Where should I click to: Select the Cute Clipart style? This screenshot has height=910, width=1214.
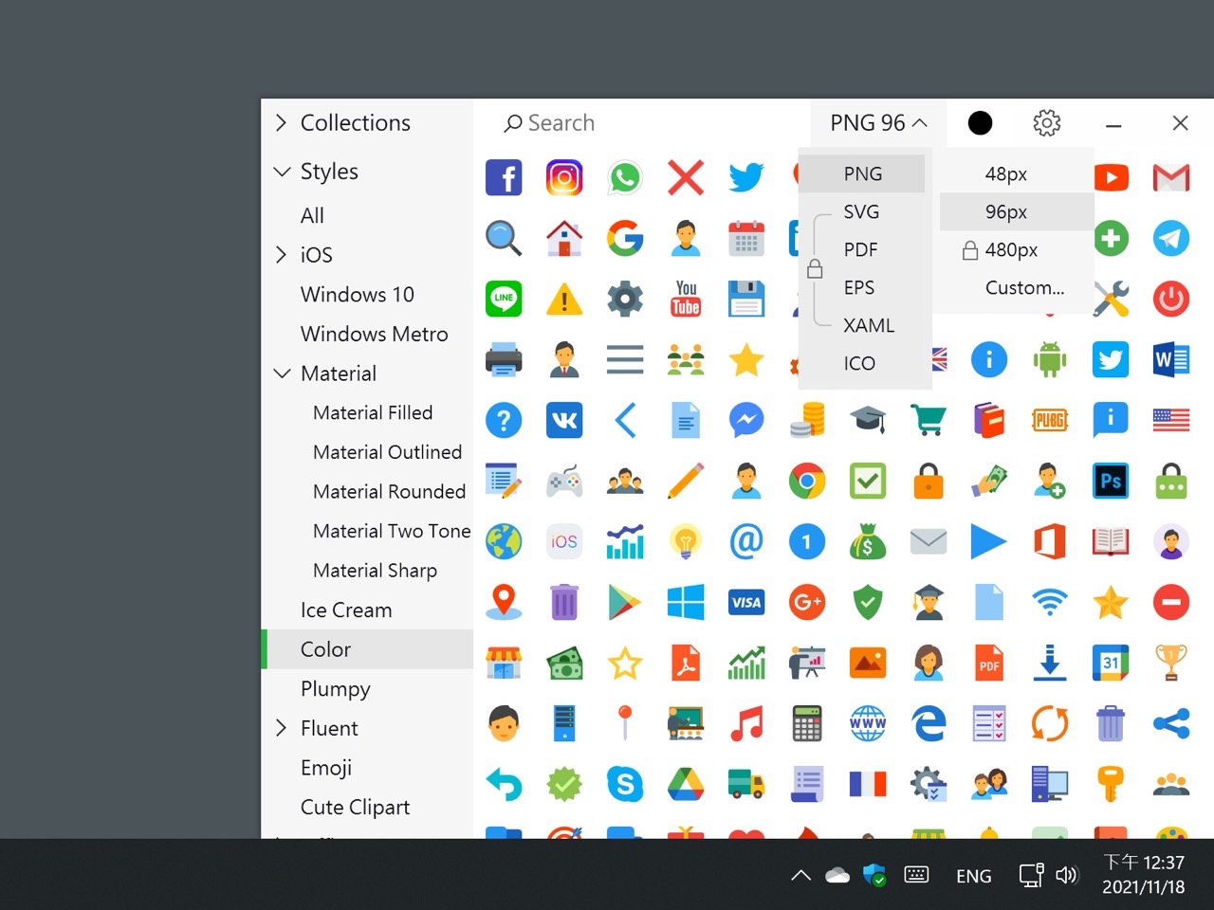pos(367,808)
